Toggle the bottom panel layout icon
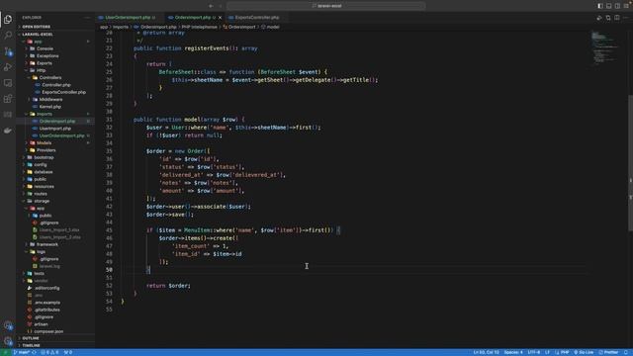 (609, 6)
